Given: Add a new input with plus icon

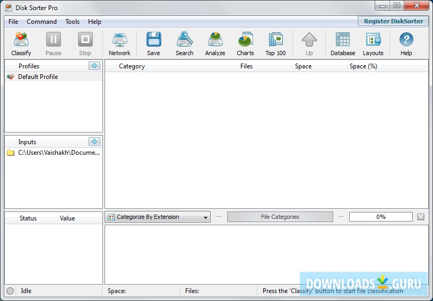Looking at the screenshot, I should (94, 141).
